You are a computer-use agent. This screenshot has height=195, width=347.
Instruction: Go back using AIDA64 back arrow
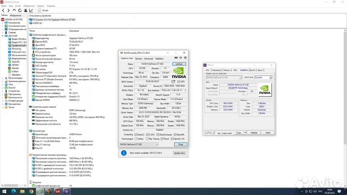pos(3,11)
